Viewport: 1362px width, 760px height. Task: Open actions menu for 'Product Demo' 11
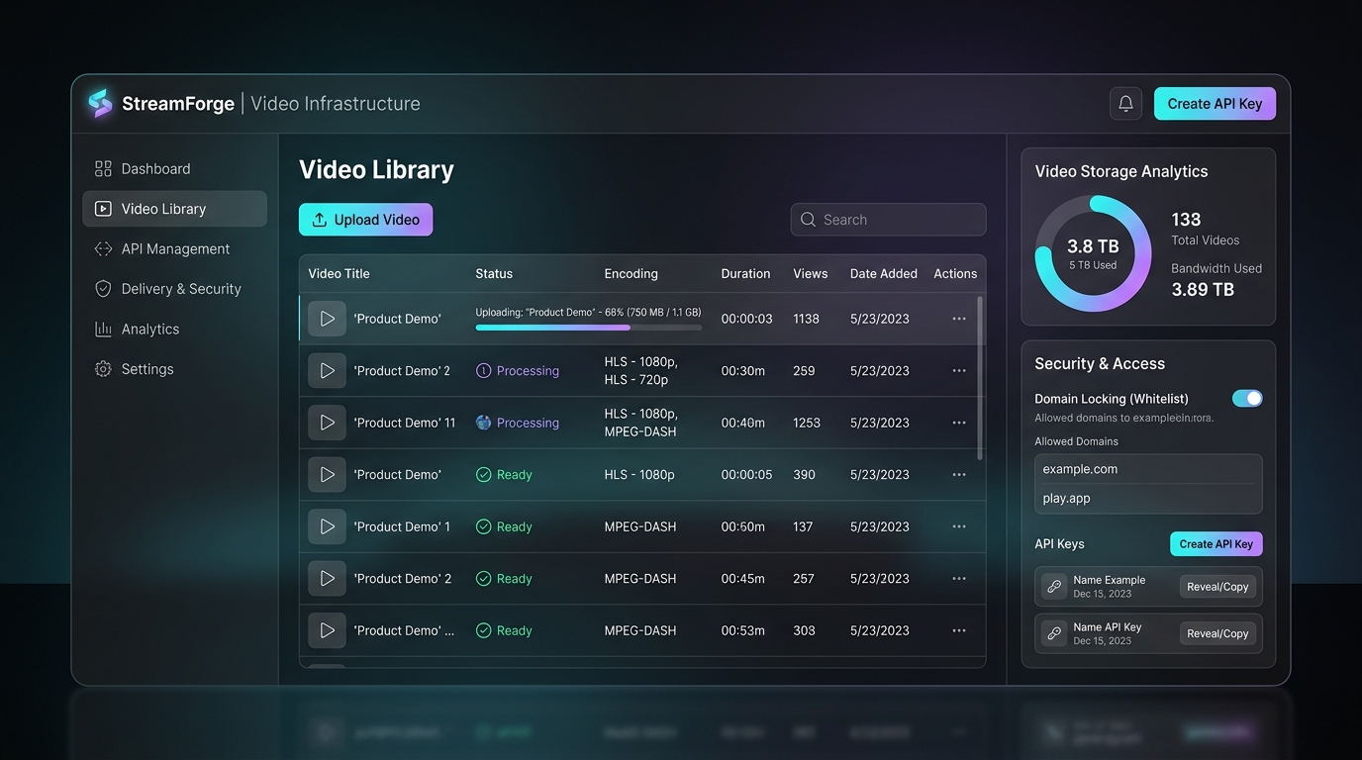click(x=959, y=423)
